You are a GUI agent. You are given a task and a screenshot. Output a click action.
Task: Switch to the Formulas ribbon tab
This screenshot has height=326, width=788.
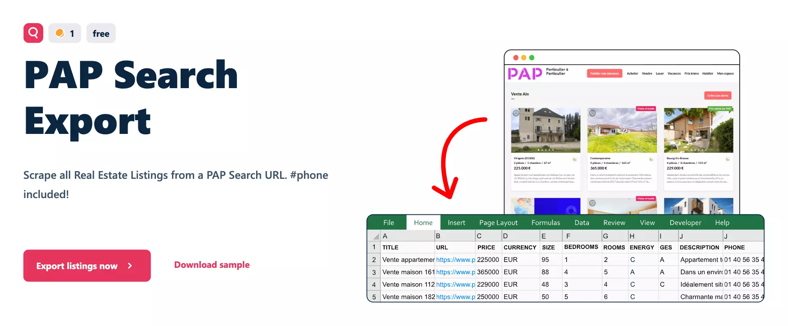pyautogui.click(x=546, y=222)
